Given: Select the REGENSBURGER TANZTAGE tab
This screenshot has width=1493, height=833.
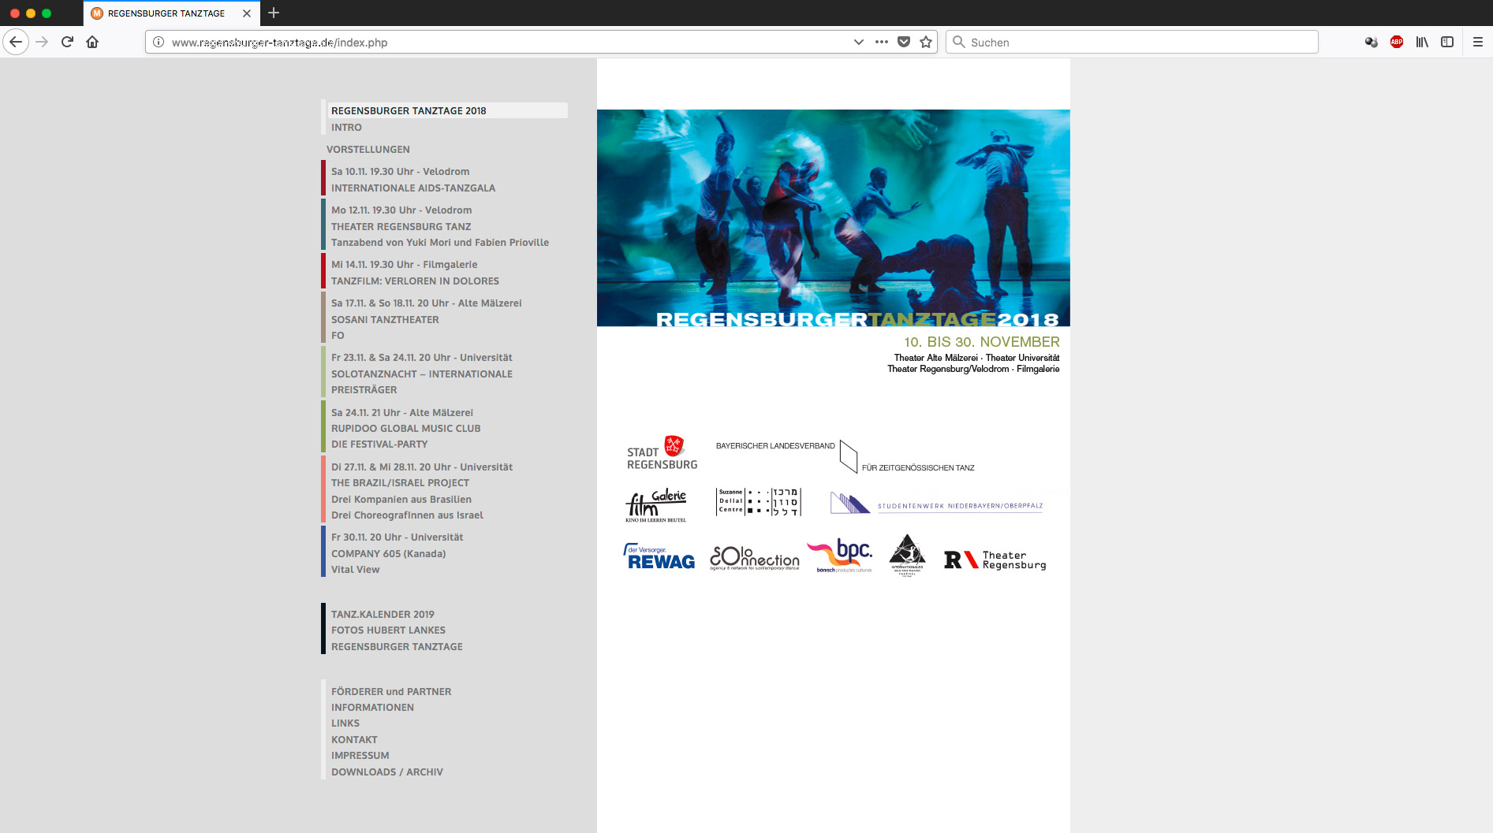Looking at the screenshot, I should click(166, 13).
